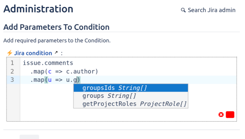Viewport: 245px width, 139px height.
Task: Click the c.author code text
Action: 82,71
